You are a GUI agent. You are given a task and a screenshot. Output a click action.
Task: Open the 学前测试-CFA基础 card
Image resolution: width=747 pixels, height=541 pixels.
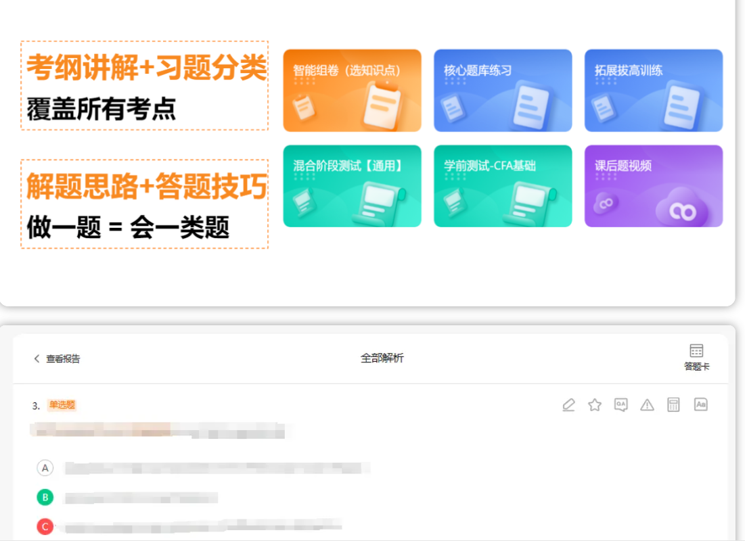tap(503, 186)
